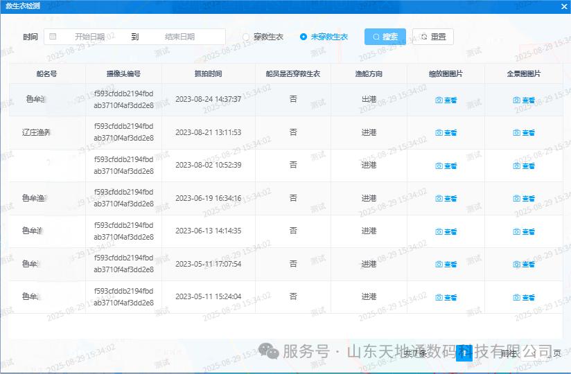
Task: Close the 救生衣检测 dialog
Action: click(x=564, y=6)
